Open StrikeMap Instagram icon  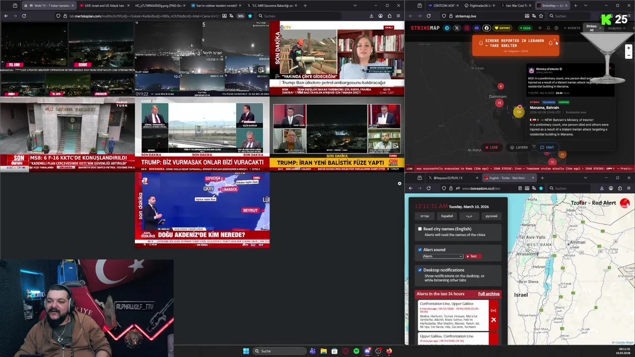click(467, 28)
